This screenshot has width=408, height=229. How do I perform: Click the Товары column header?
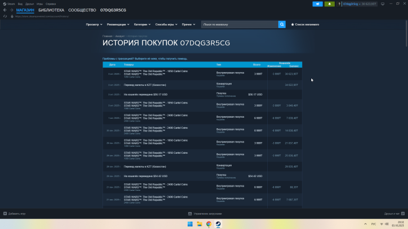(x=129, y=65)
